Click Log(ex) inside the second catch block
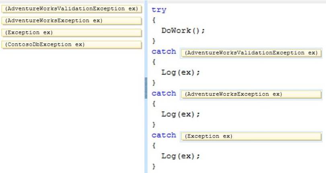The image size is (326, 173). coord(180,114)
